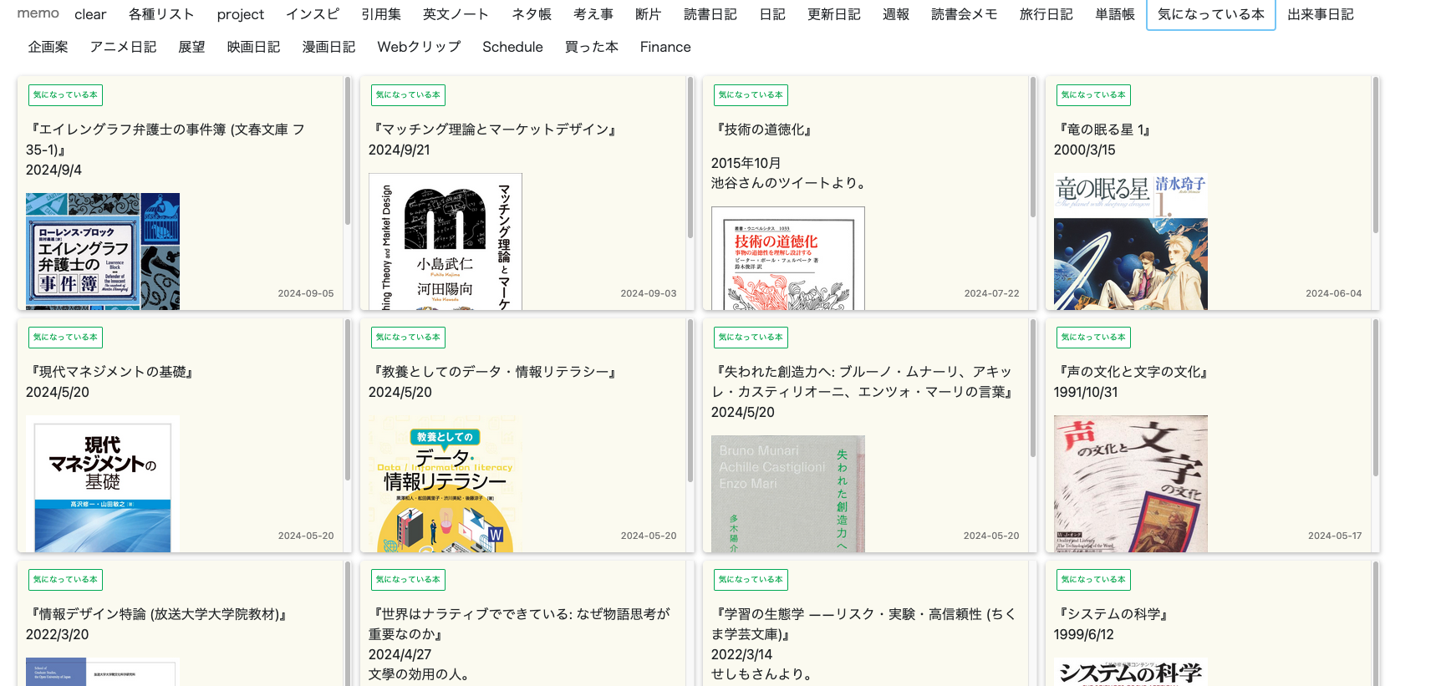Click scrollbar of 竜の眠る星 card

1376,155
